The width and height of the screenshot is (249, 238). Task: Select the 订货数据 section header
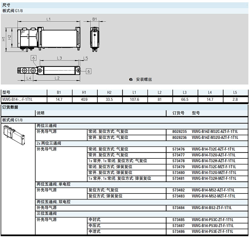pyautogui.click(x=10, y=107)
